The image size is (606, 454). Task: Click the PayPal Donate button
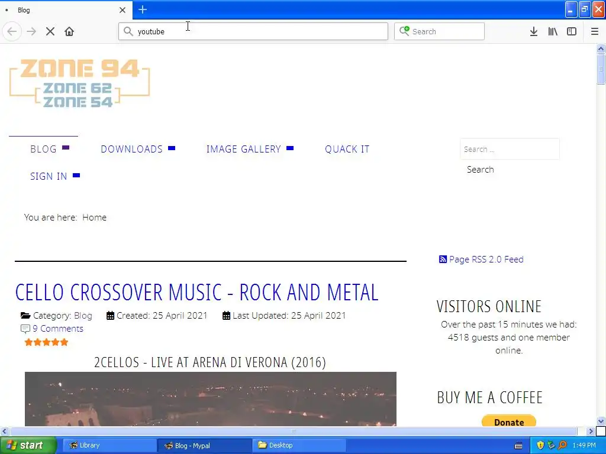tap(508, 421)
